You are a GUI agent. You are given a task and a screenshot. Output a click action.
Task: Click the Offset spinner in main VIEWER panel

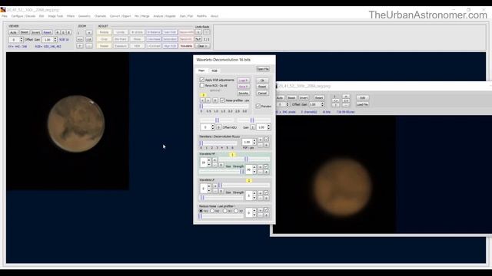click(x=15, y=40)
